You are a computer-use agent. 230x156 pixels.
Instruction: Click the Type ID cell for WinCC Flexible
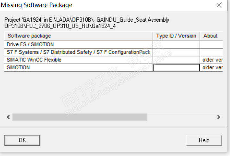[176, 60]
